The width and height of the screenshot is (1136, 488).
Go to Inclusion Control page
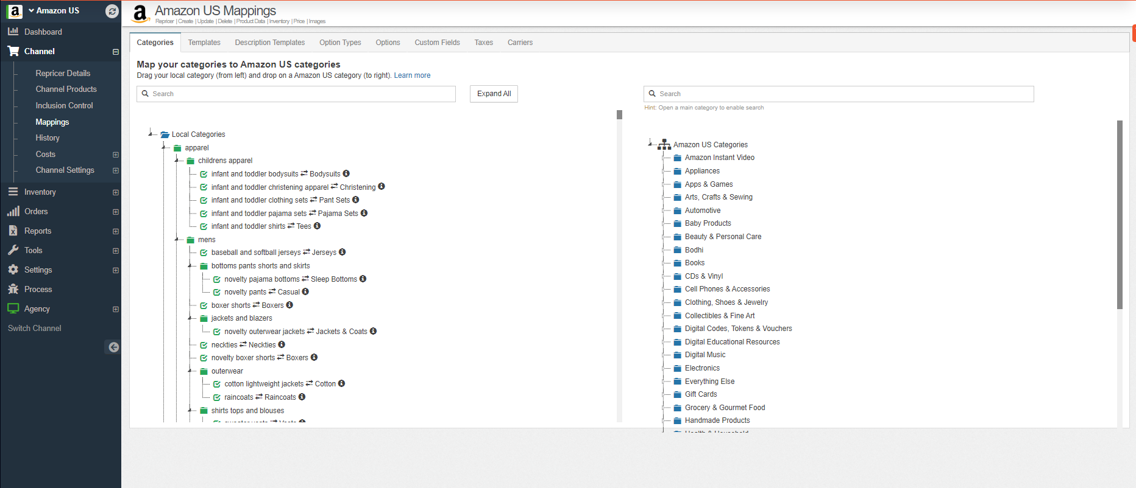[x=64, y=105]
